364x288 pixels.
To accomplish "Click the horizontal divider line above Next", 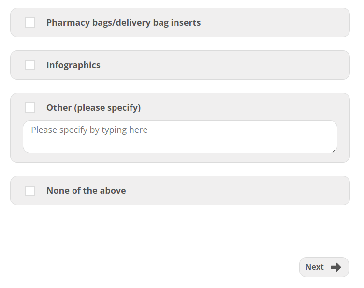I will 180,243.
